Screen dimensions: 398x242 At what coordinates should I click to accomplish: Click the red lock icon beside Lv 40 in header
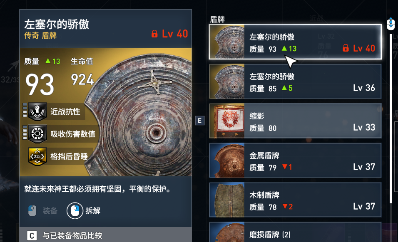pyautogui.click(x=154, y=34)
